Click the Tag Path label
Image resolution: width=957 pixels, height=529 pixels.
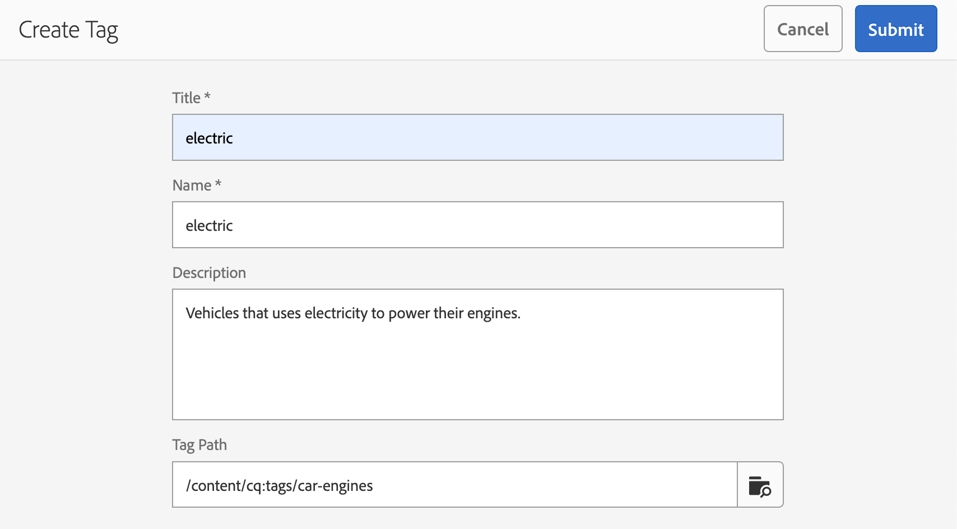(200, 445)
